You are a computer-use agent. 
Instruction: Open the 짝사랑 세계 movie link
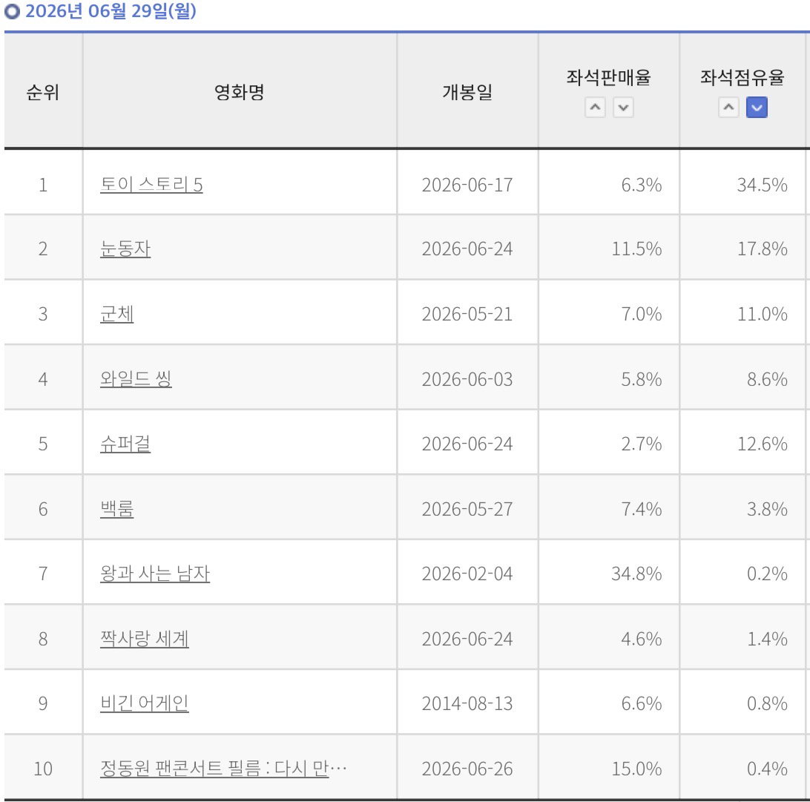point(145,639)
